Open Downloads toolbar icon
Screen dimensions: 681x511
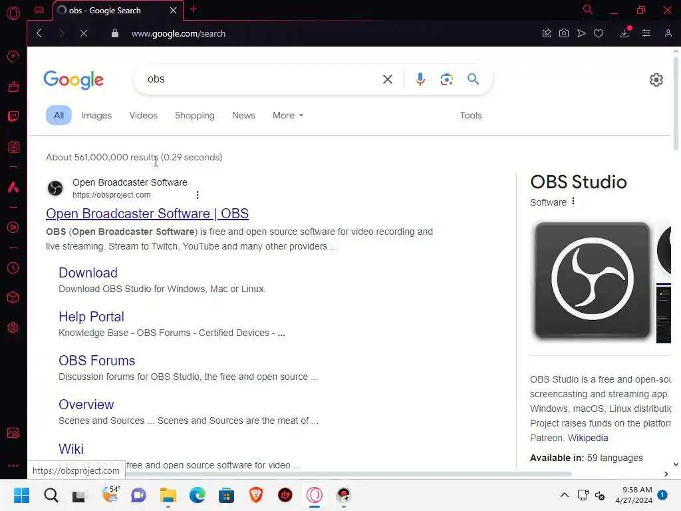pyautogui.click(x=624, y=33)
